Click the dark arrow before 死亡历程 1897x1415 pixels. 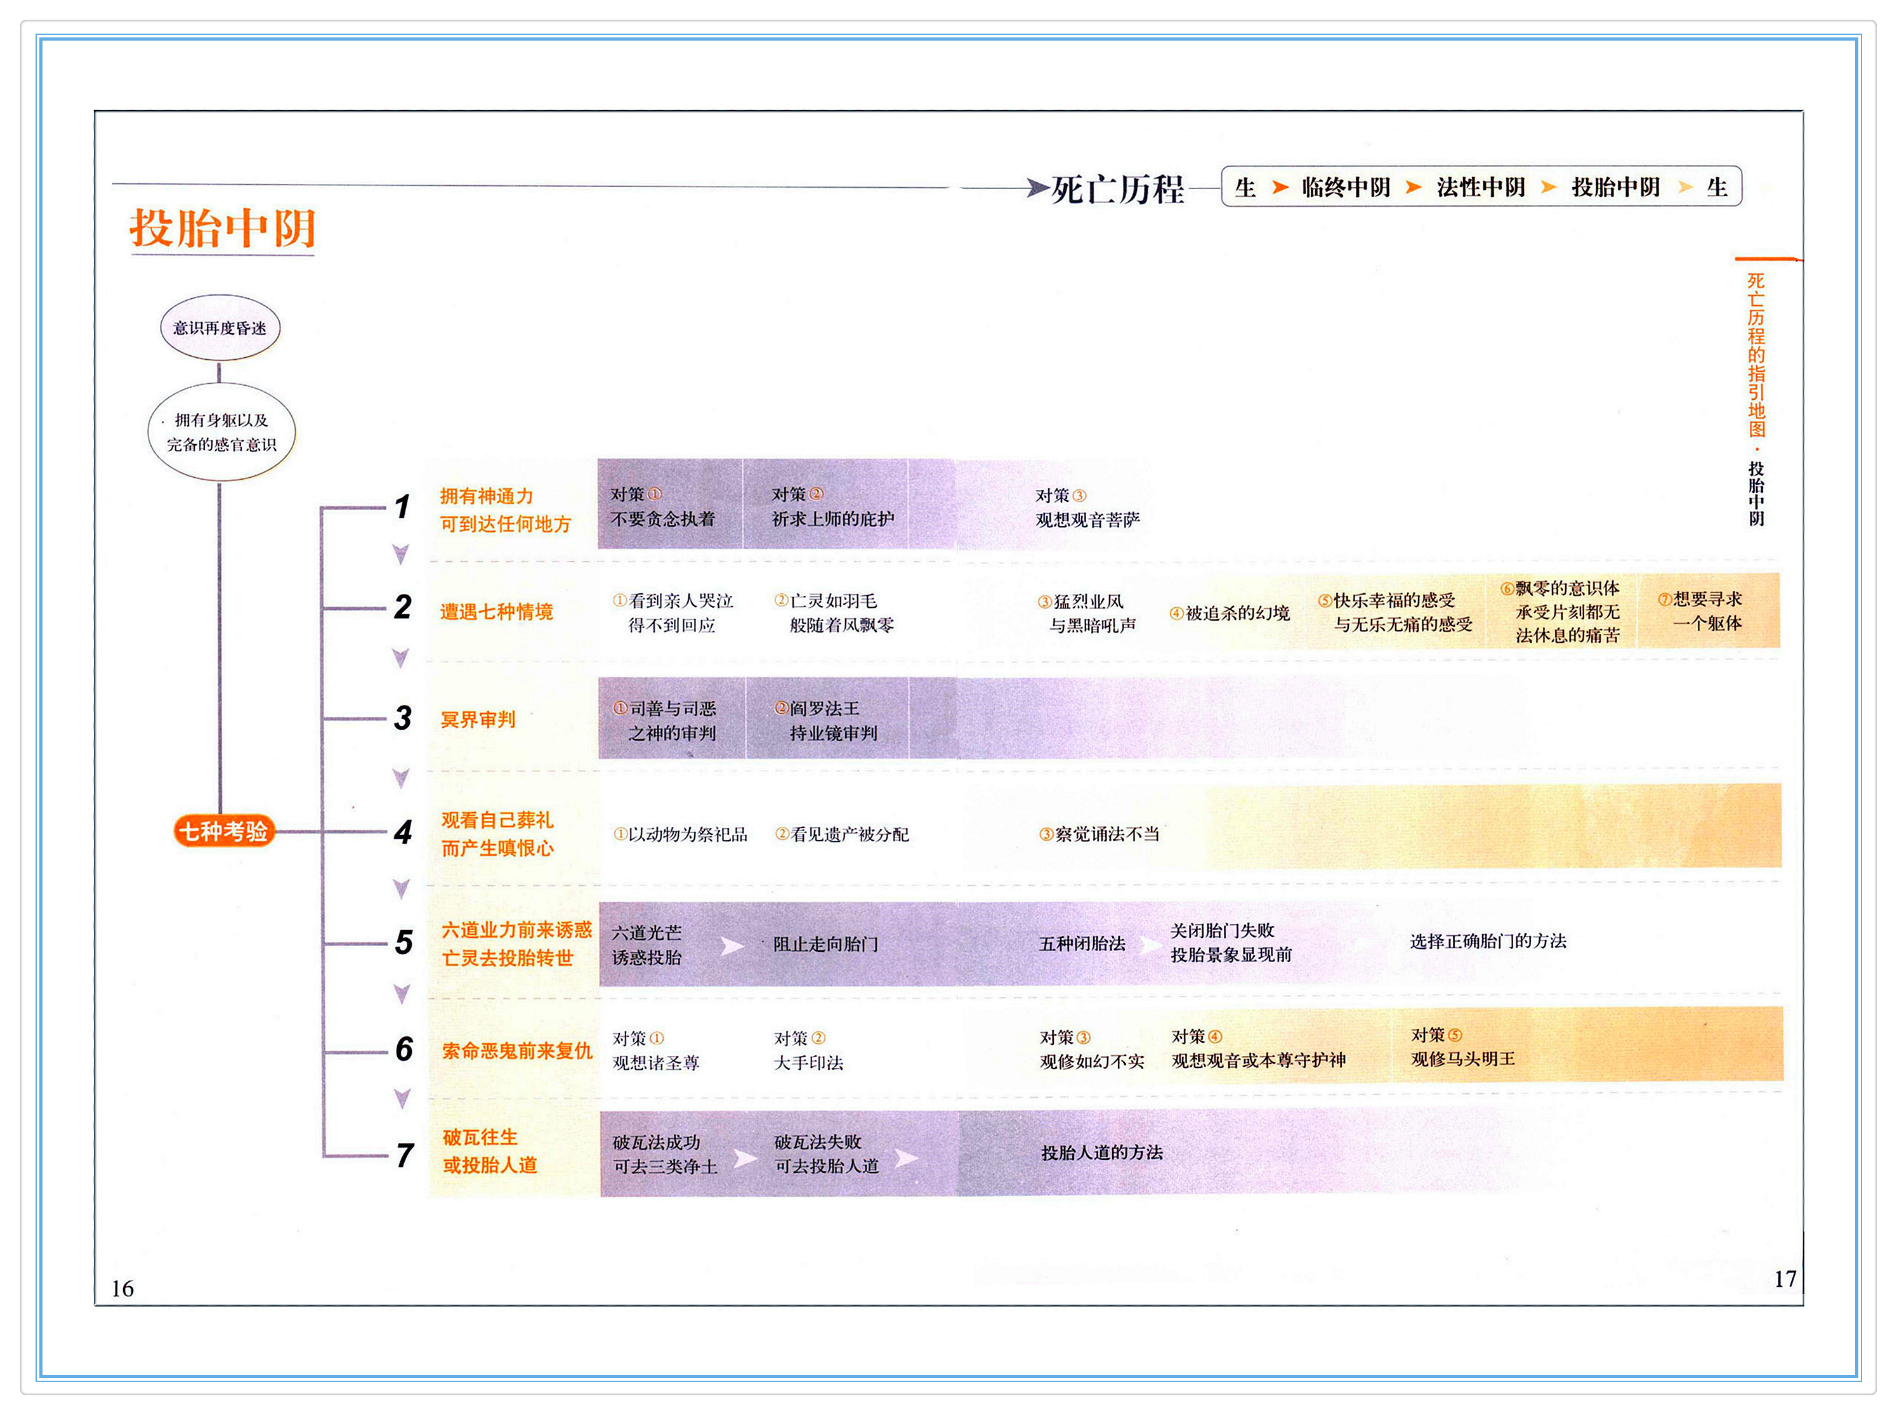[x=1037, y=188]
